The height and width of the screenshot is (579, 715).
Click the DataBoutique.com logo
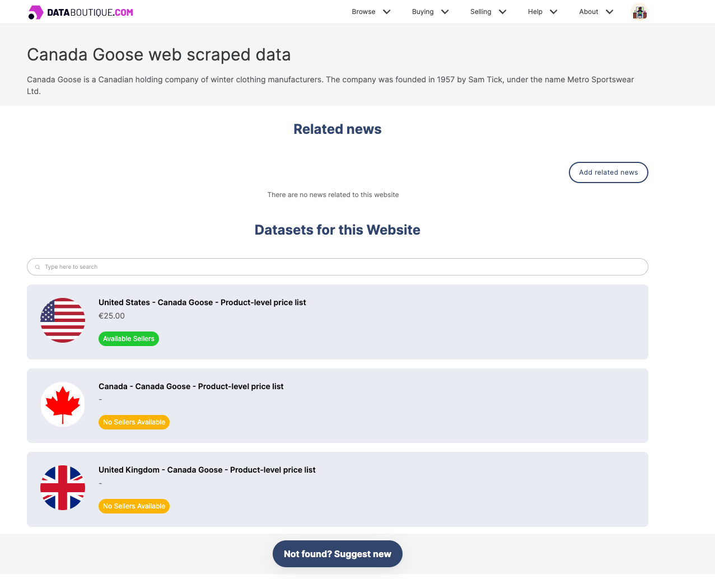81,12
